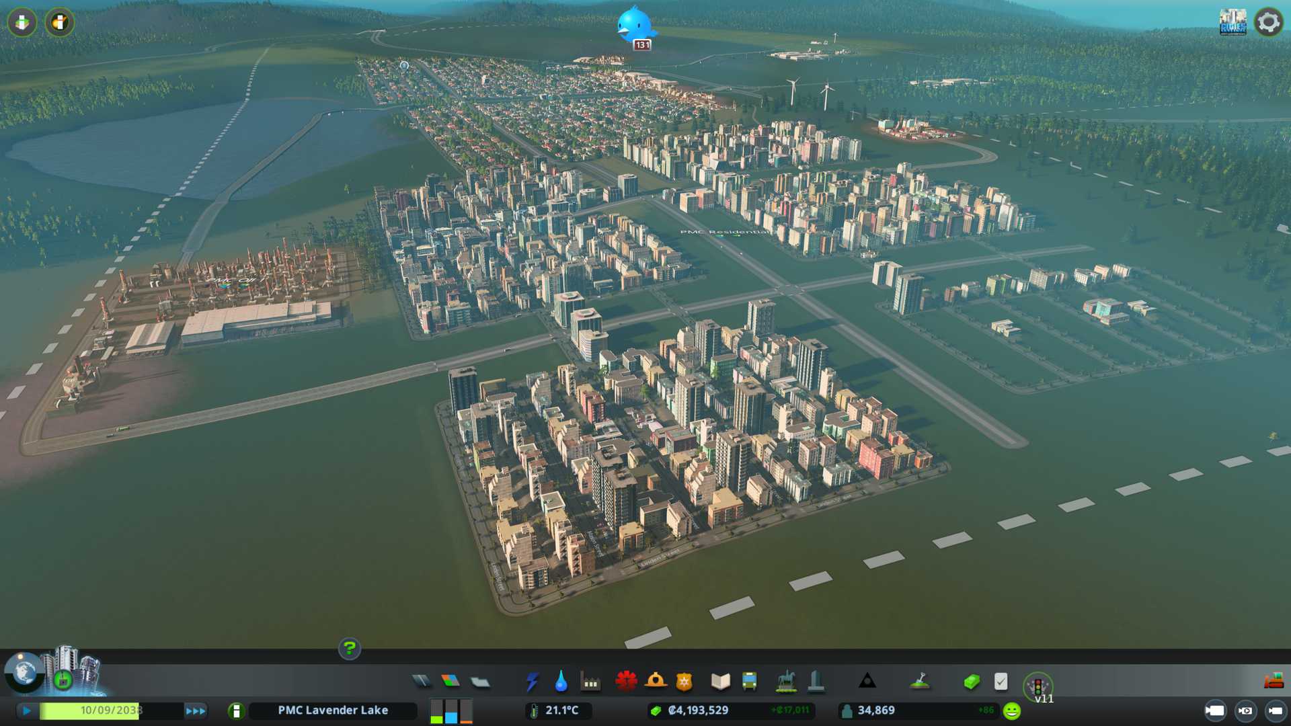The width and height of the screenshot is (1291, 726).
Task: Toggle simulation play/pause button
Action: tap(27, 711)
